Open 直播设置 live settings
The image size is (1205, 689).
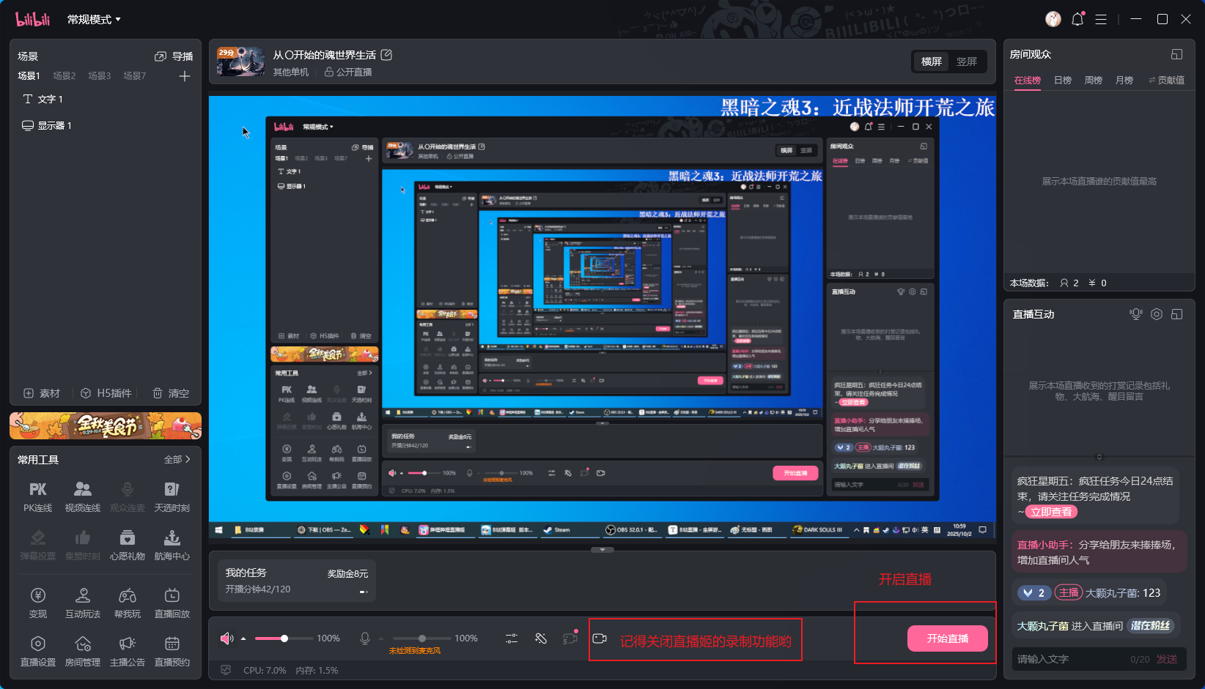click(x=38, y=651)
